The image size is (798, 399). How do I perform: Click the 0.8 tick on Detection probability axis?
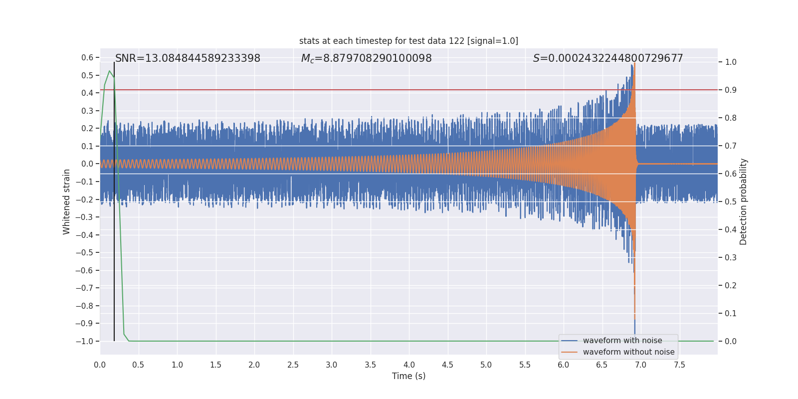pos(731,118)
